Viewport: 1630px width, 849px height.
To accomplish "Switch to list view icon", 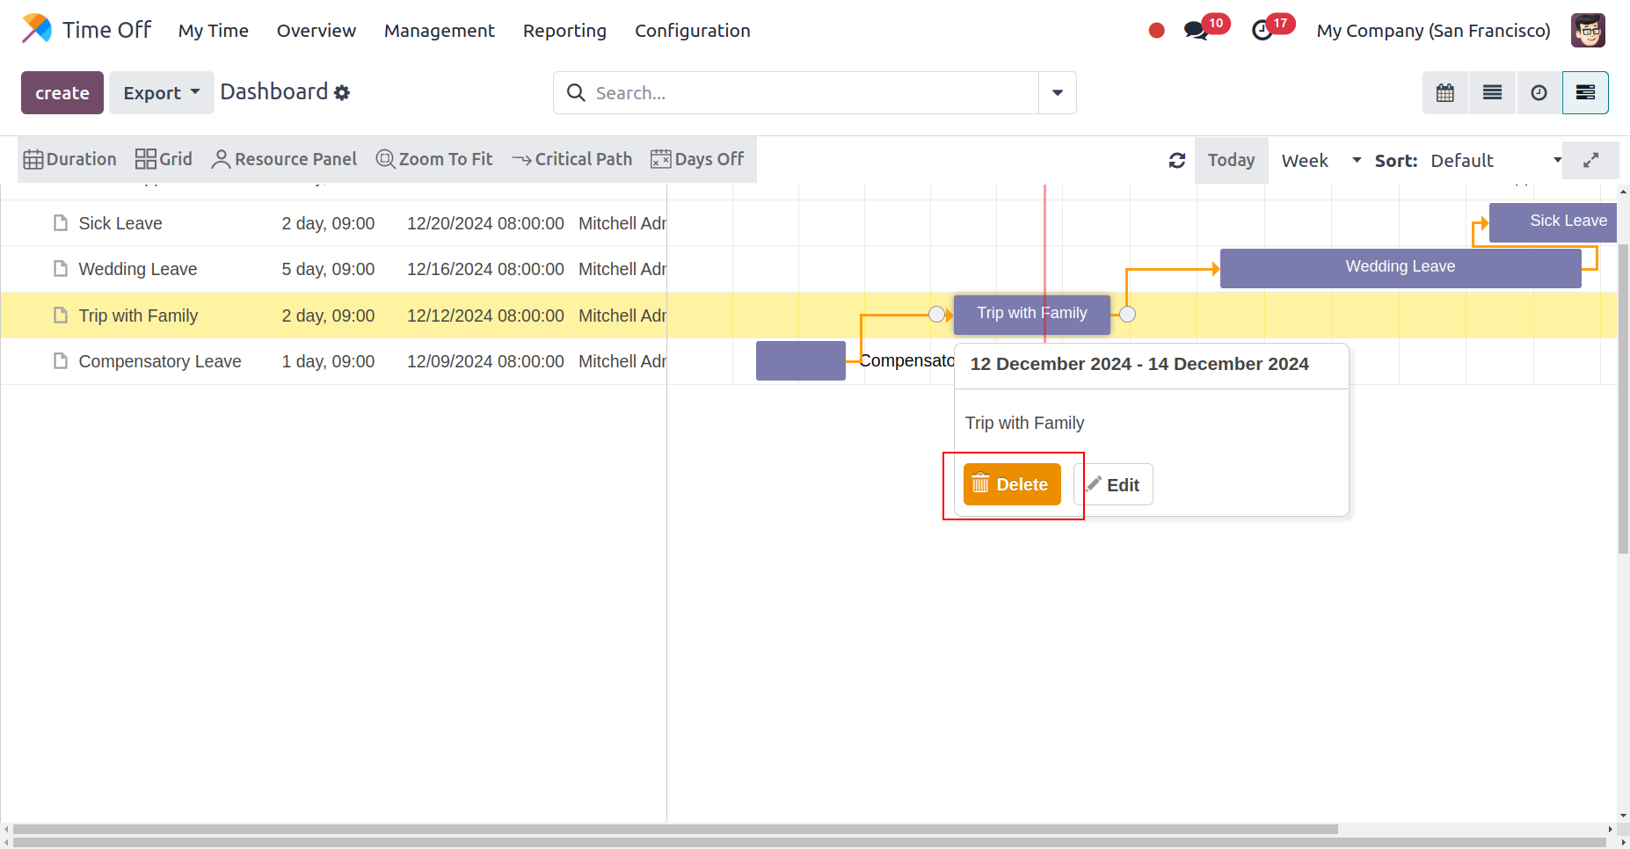I will pos(1492,93).
